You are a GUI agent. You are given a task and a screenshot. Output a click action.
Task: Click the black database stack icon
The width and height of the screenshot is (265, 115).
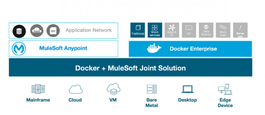[19, 31]
